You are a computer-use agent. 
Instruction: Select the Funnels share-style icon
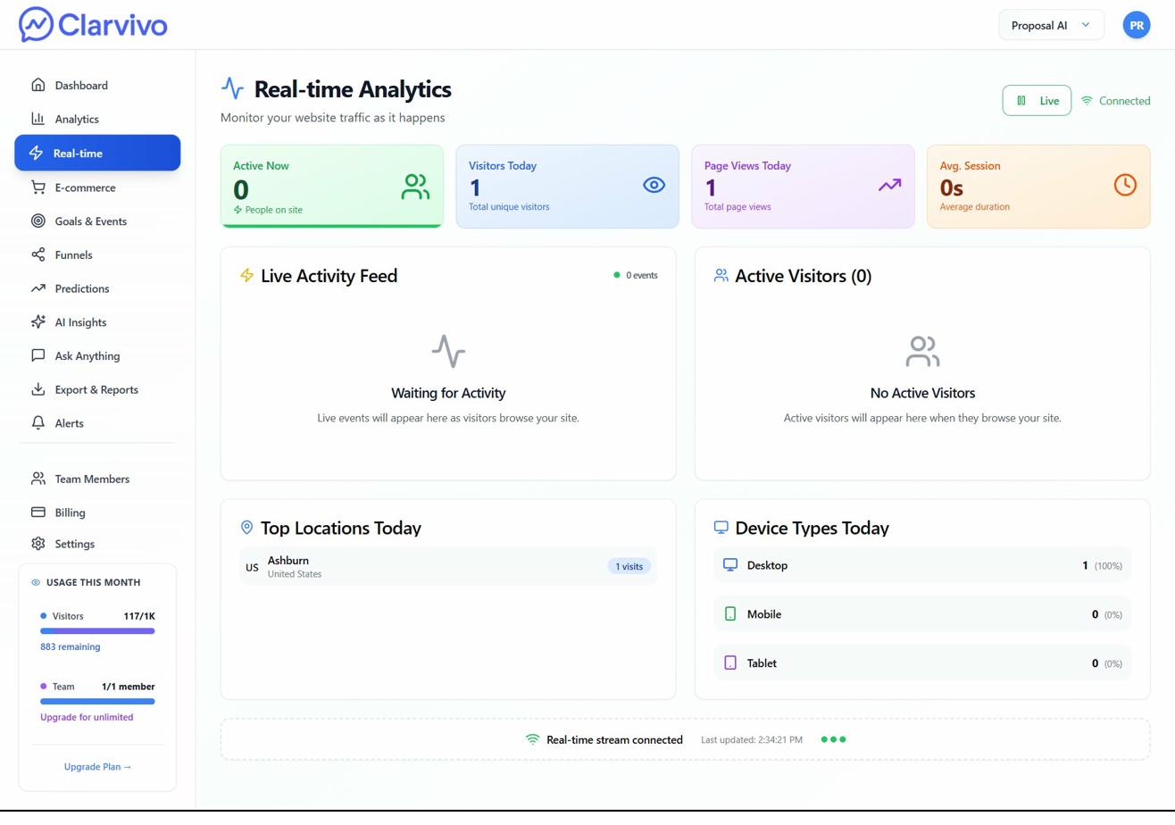pyautogui.click(x=37, y=254)
